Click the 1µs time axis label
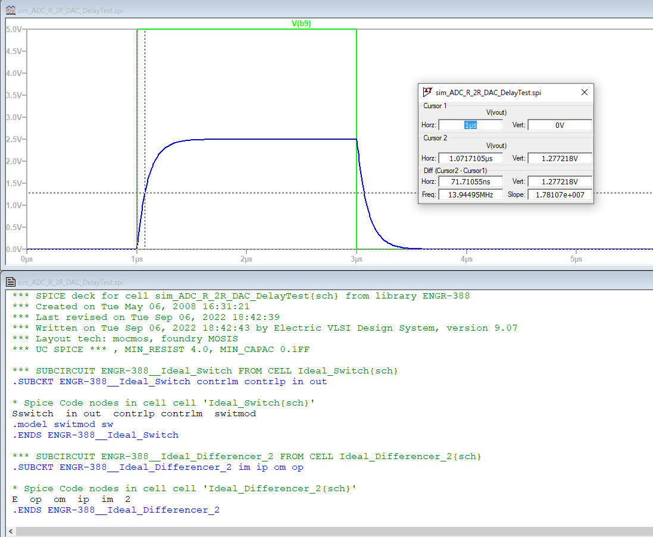 click(137, 259)
